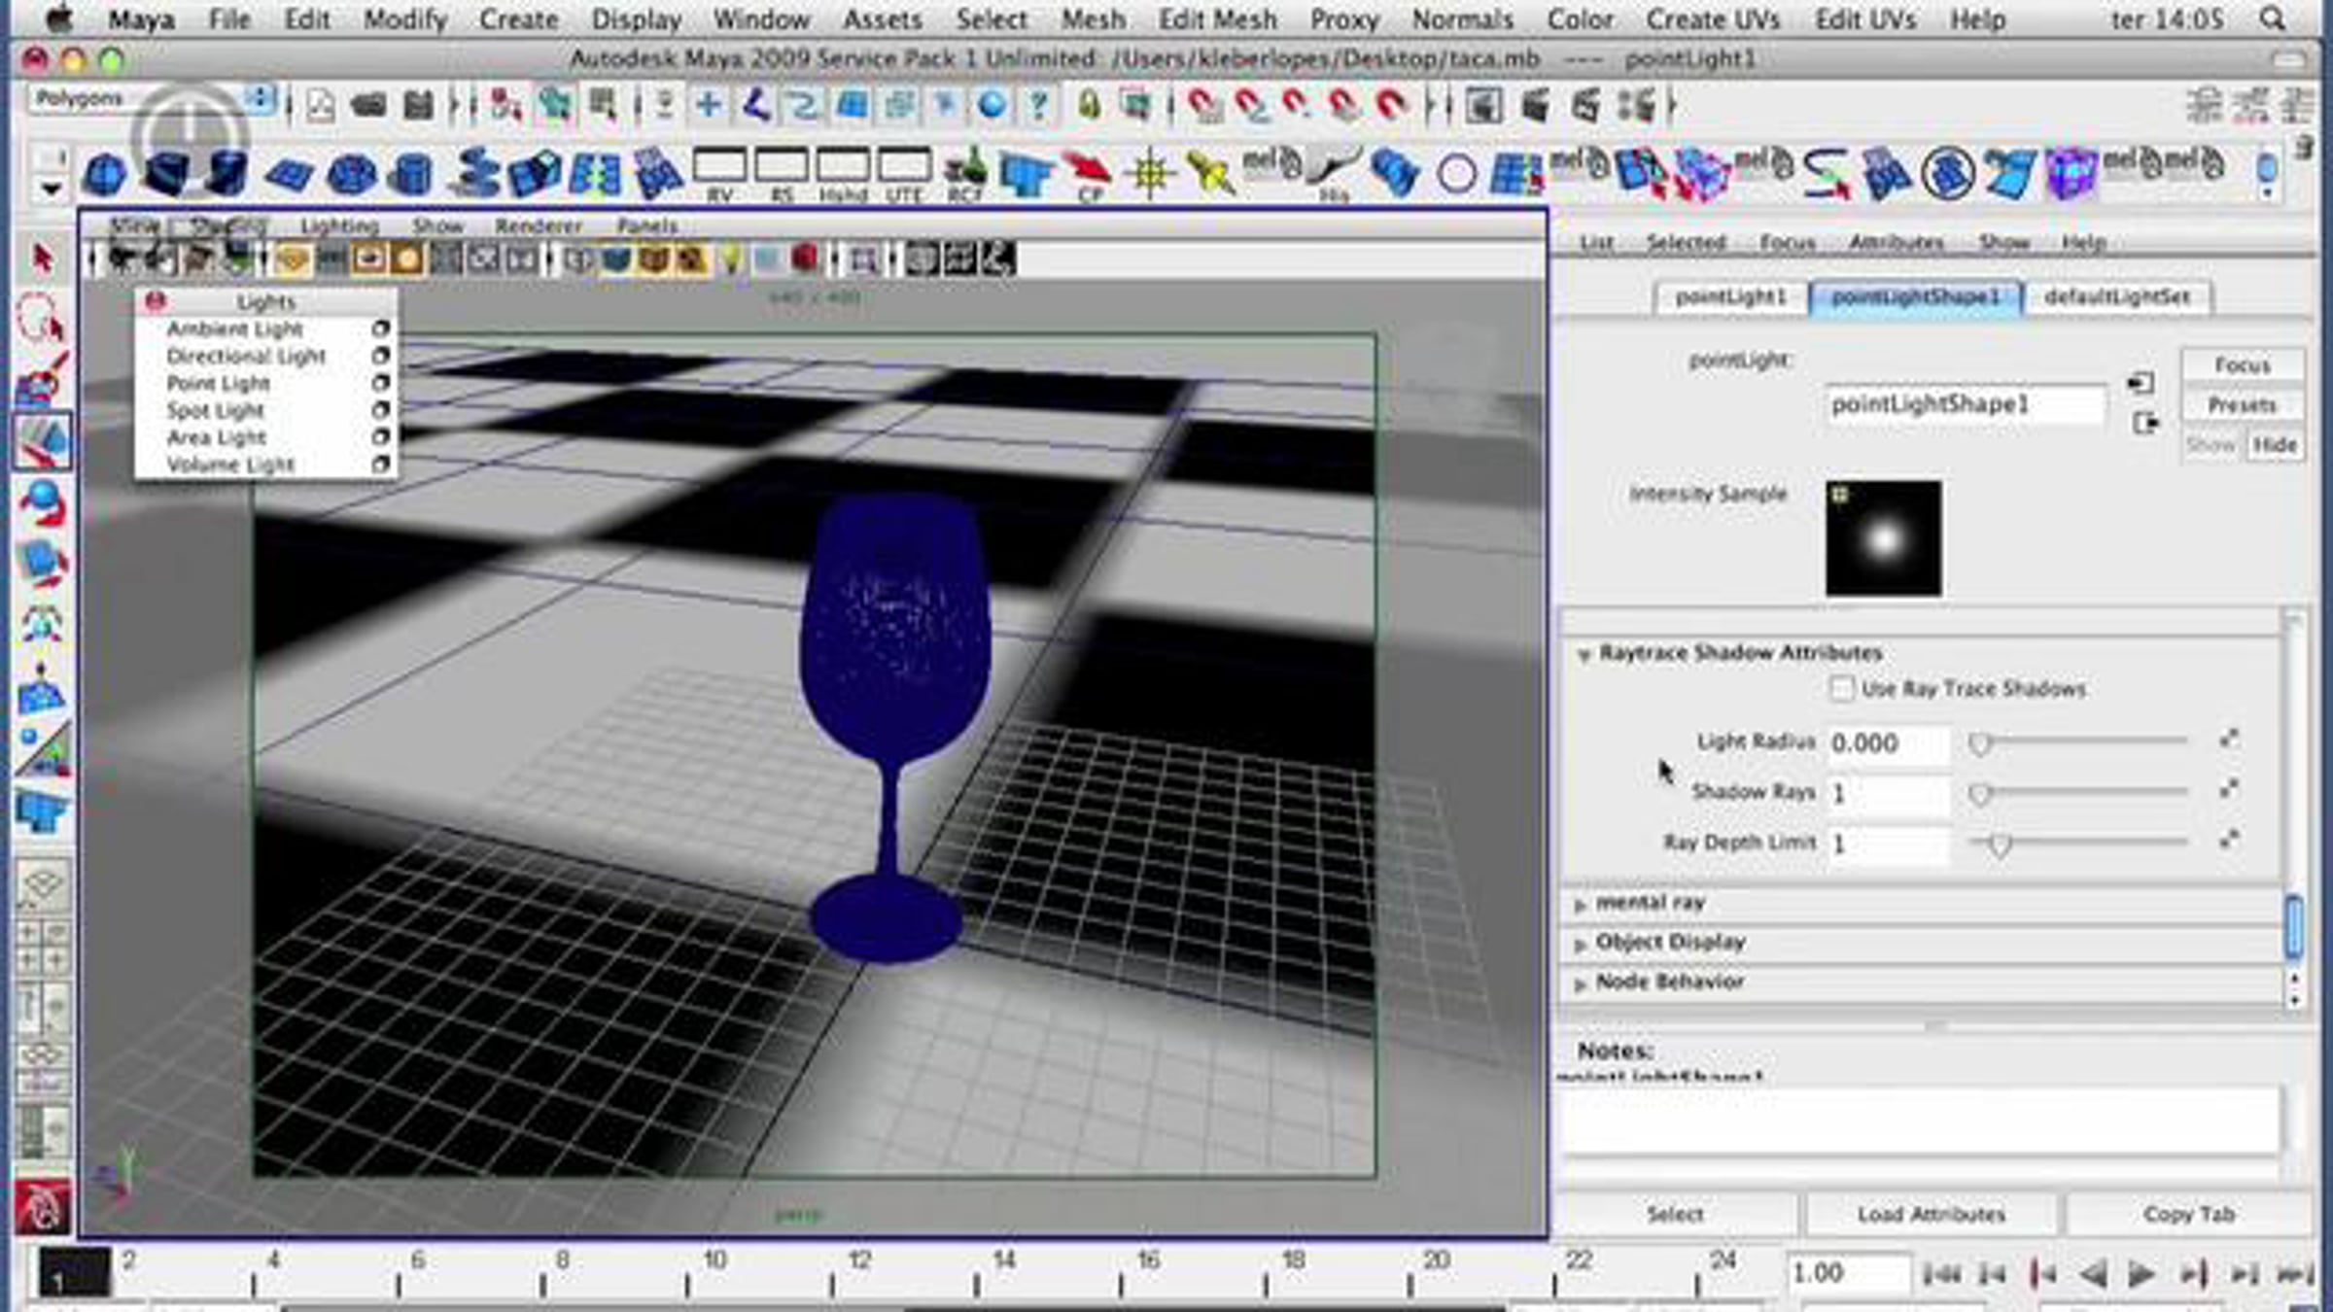The image size is (2333, 1312).
Task: Click the Spotlight magnifier icon
Action: 2273,19
